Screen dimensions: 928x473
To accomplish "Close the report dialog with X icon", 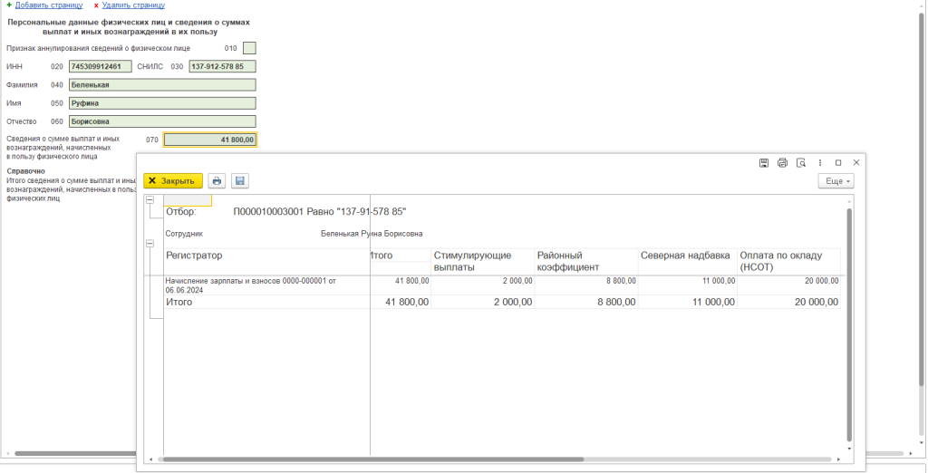I will 856,163.
